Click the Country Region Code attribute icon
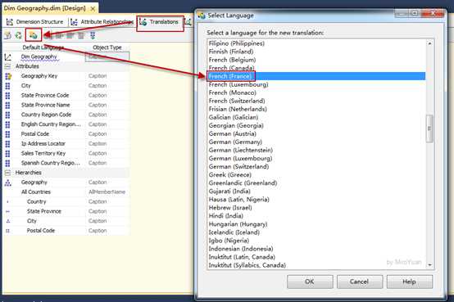 point(8,115)
